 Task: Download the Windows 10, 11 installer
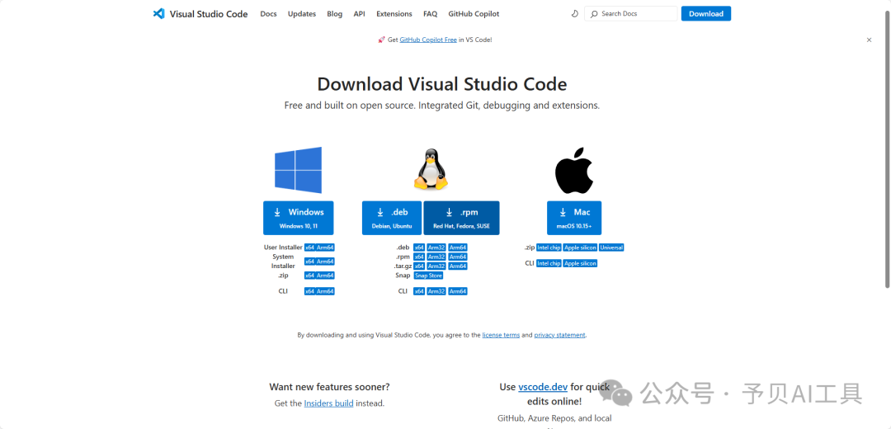coord(299,218)
